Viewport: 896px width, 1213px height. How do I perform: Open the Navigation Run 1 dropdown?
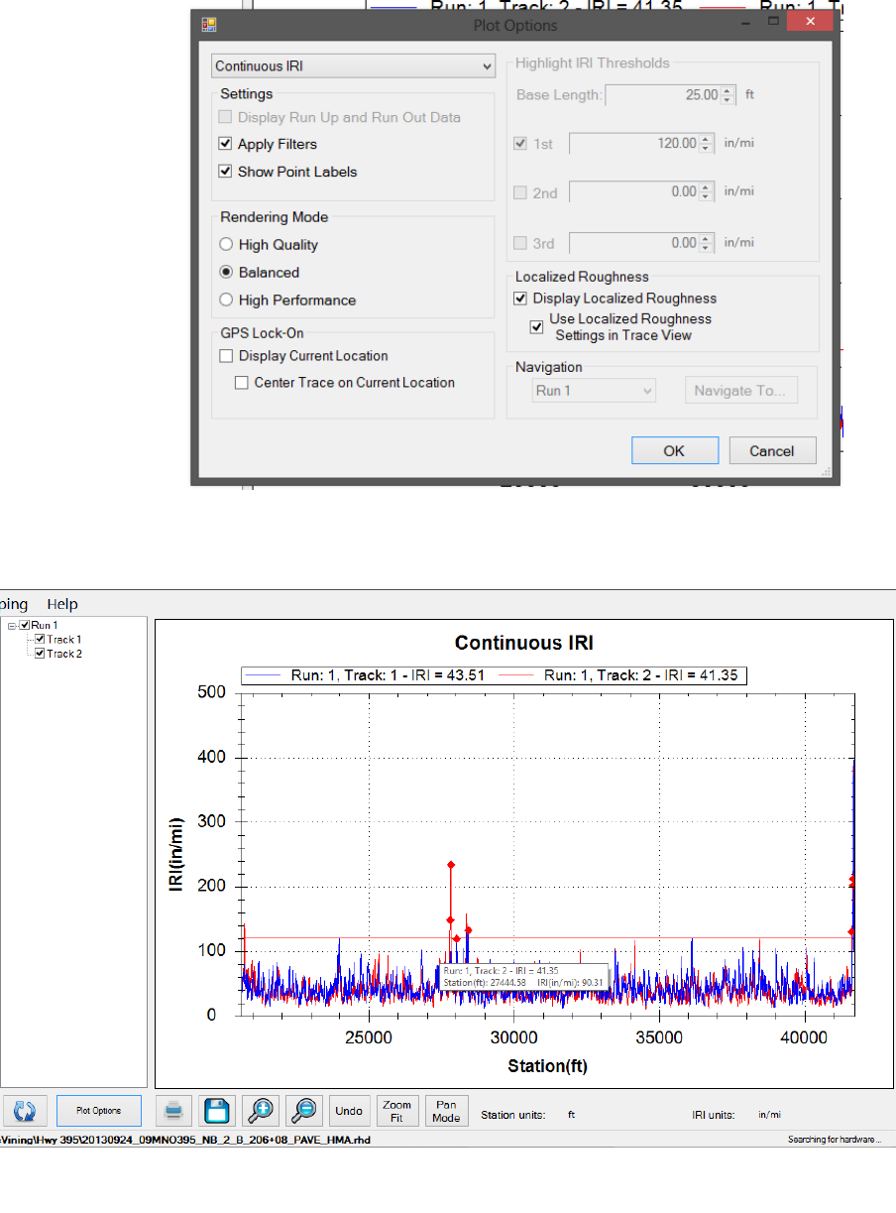[x=594, y=391]
